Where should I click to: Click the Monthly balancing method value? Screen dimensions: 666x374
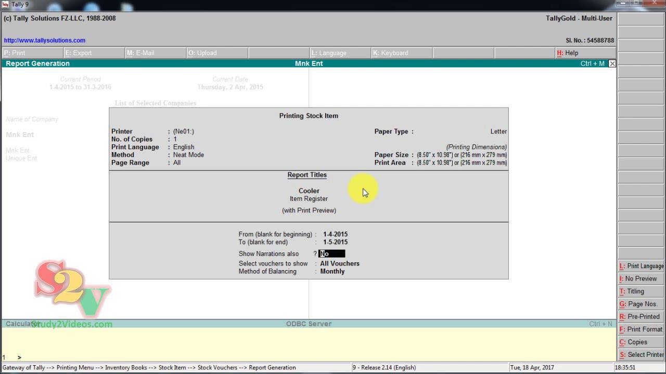tap(332, 271)
